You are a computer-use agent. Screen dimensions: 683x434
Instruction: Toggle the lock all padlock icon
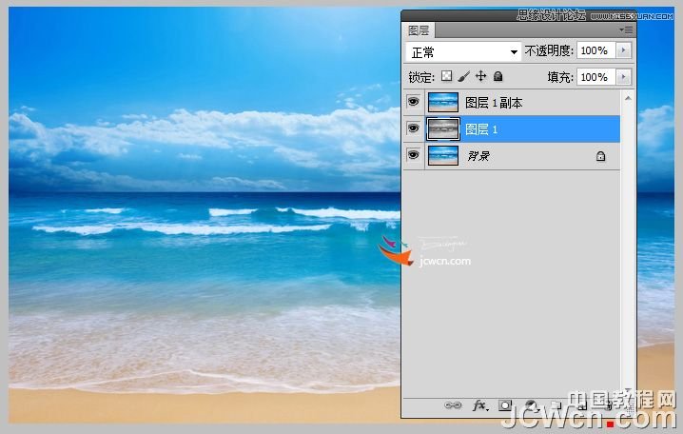click(x=498, y=77)
